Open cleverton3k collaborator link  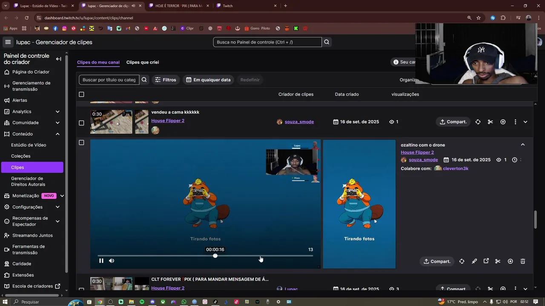(456, 169)
